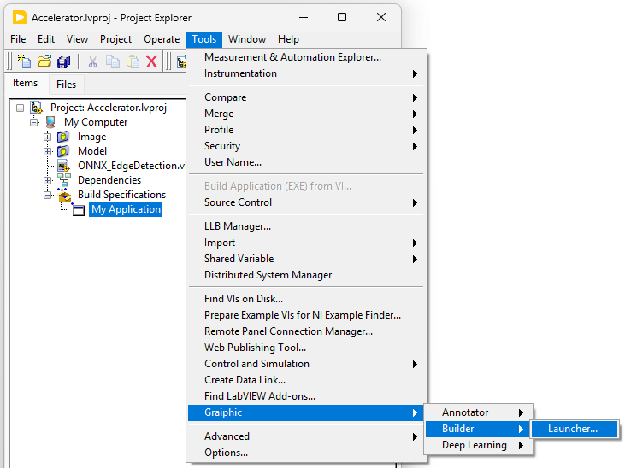625x468 pixels.
Task: Click the Paste clipboard icon
Action: [x=133, y=61]
